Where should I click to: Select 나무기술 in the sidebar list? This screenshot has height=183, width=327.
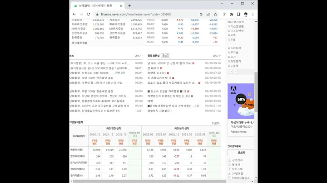(233, 53)
